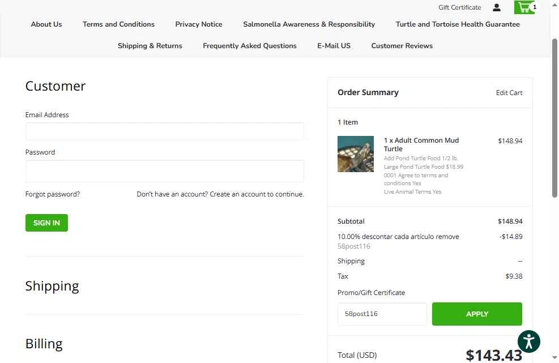The height and width of the screenshot is (363, 559).
Task: Click the Billing section heading
Action: pyautogui.click(x=44, y=344)
